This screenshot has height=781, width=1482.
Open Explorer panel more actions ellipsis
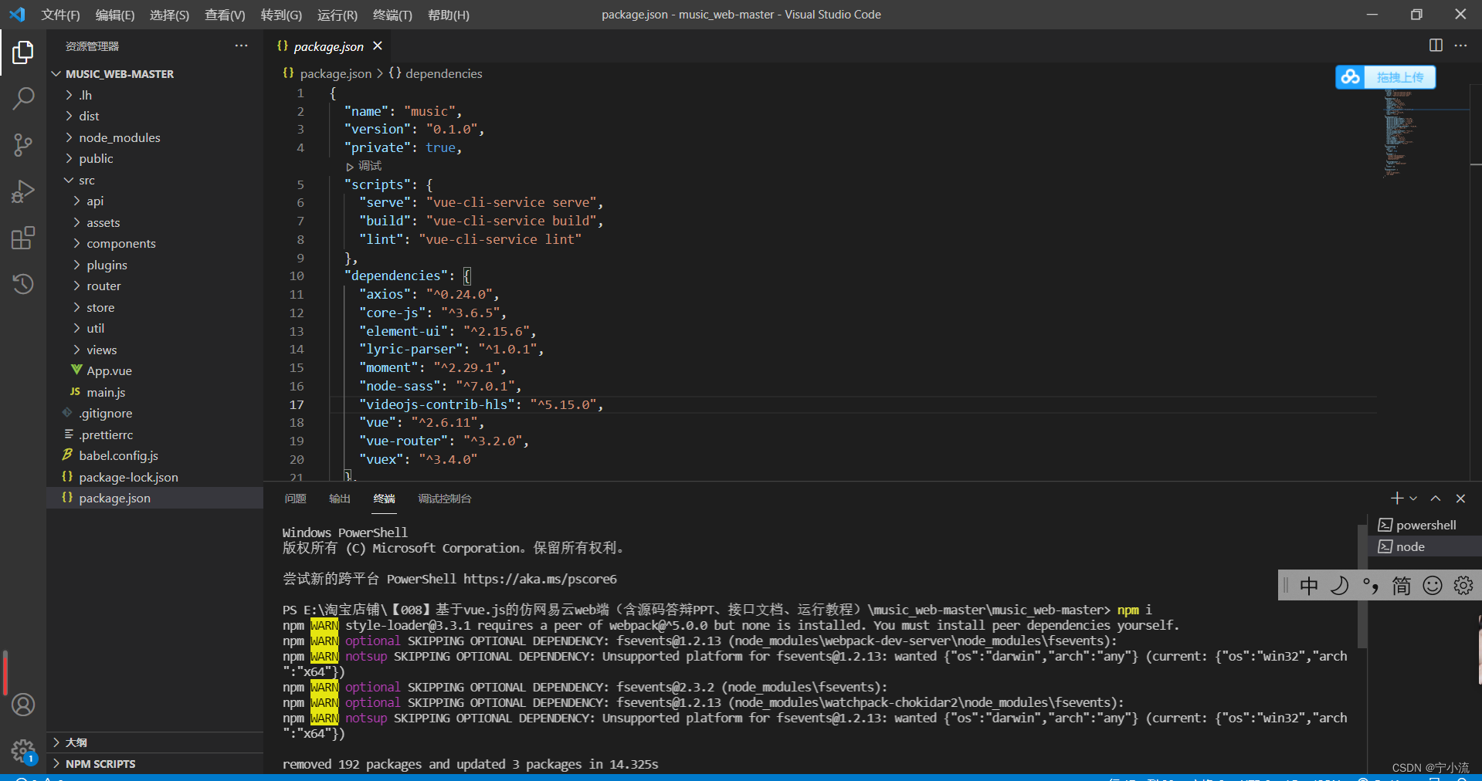[242, 46]
